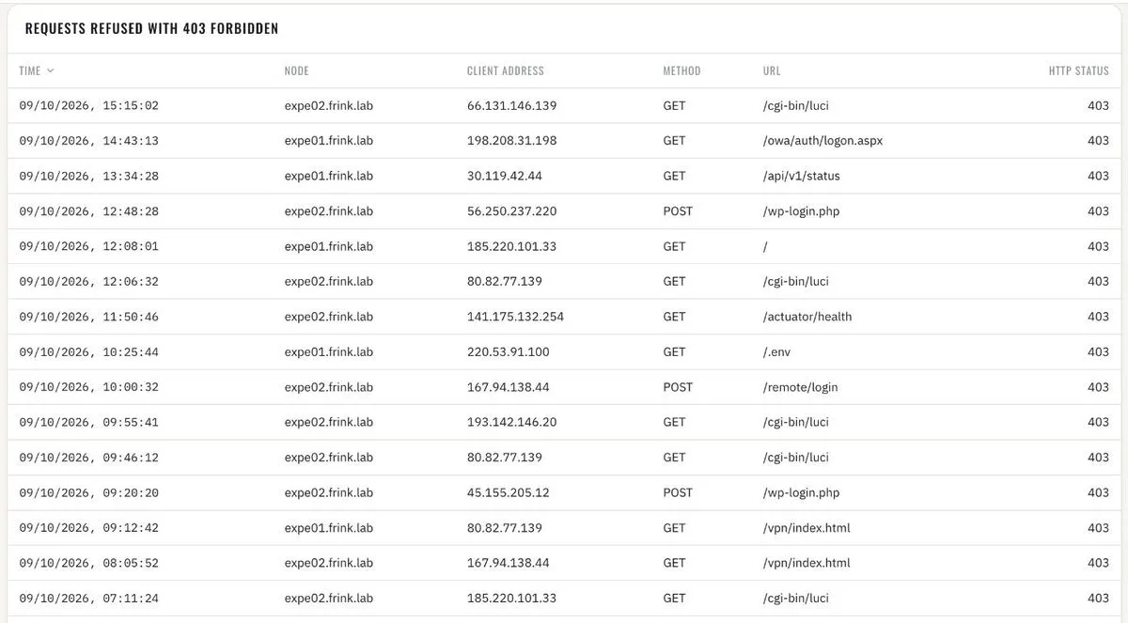Select timestamp 09/10/2026, 10:25:44
Screen dimensions: 1128x623
pyautogui.click(x=89, y=351)
